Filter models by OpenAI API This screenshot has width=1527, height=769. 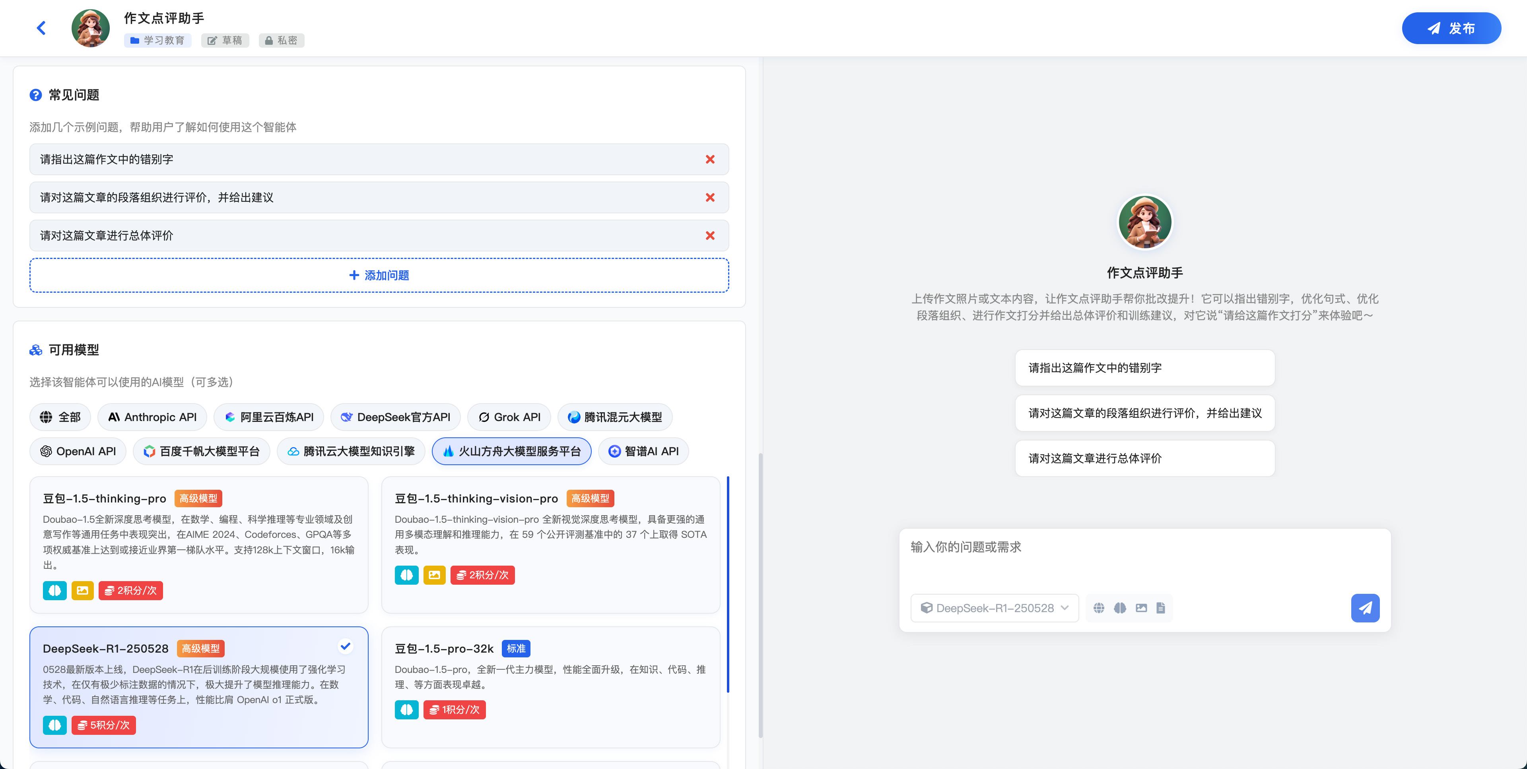click(78, 451)
